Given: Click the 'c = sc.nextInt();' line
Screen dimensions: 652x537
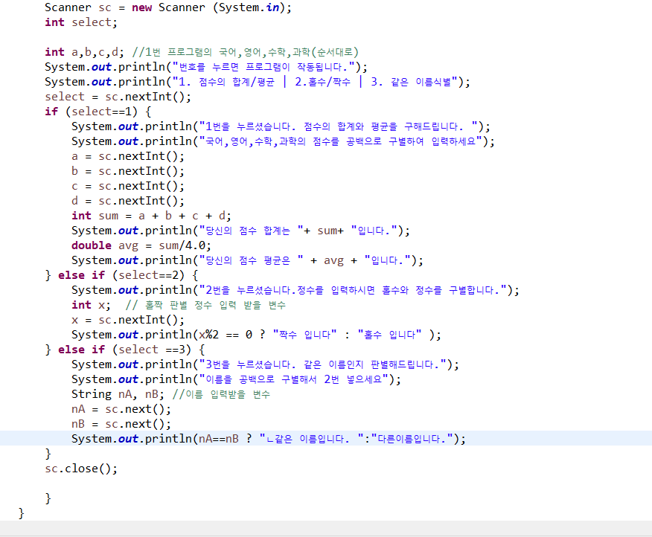Looking at the screenshot, I should click(128, 186).
